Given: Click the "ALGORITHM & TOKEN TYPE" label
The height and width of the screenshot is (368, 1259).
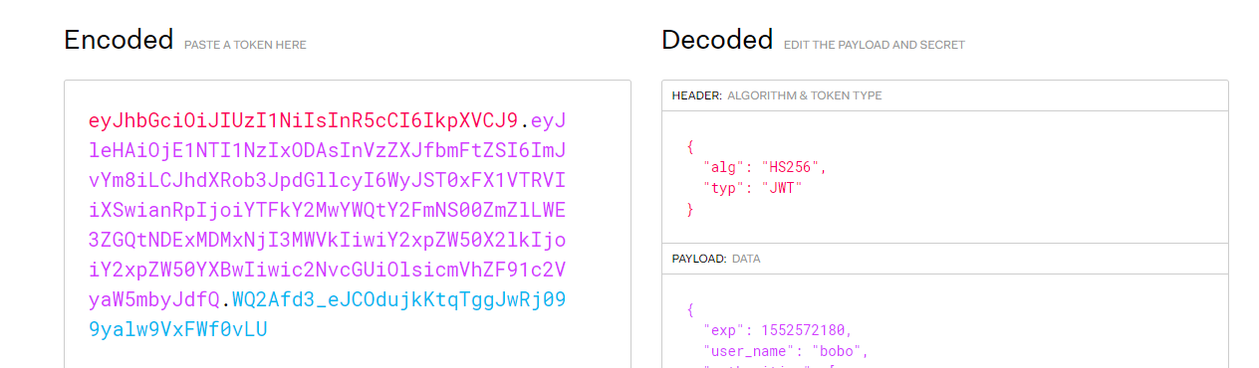Looking at the screenshot, I should pos(805,95).
